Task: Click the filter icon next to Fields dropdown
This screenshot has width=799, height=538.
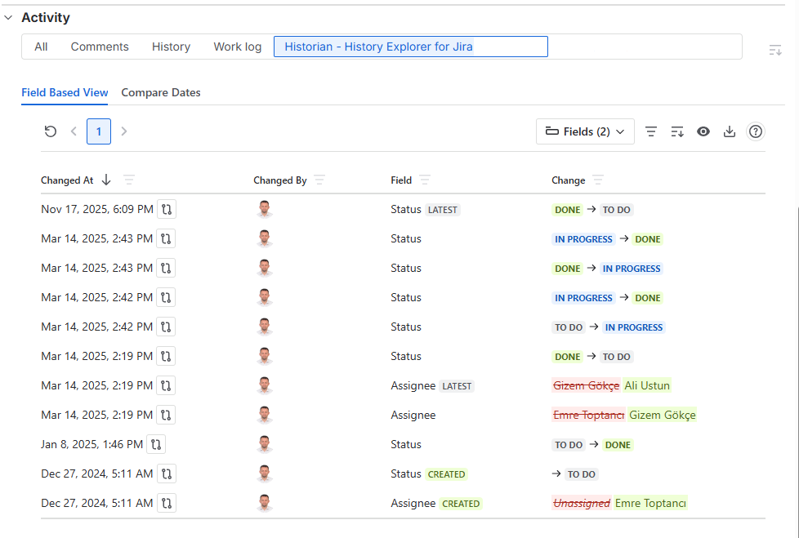Action: click(651, 131)
